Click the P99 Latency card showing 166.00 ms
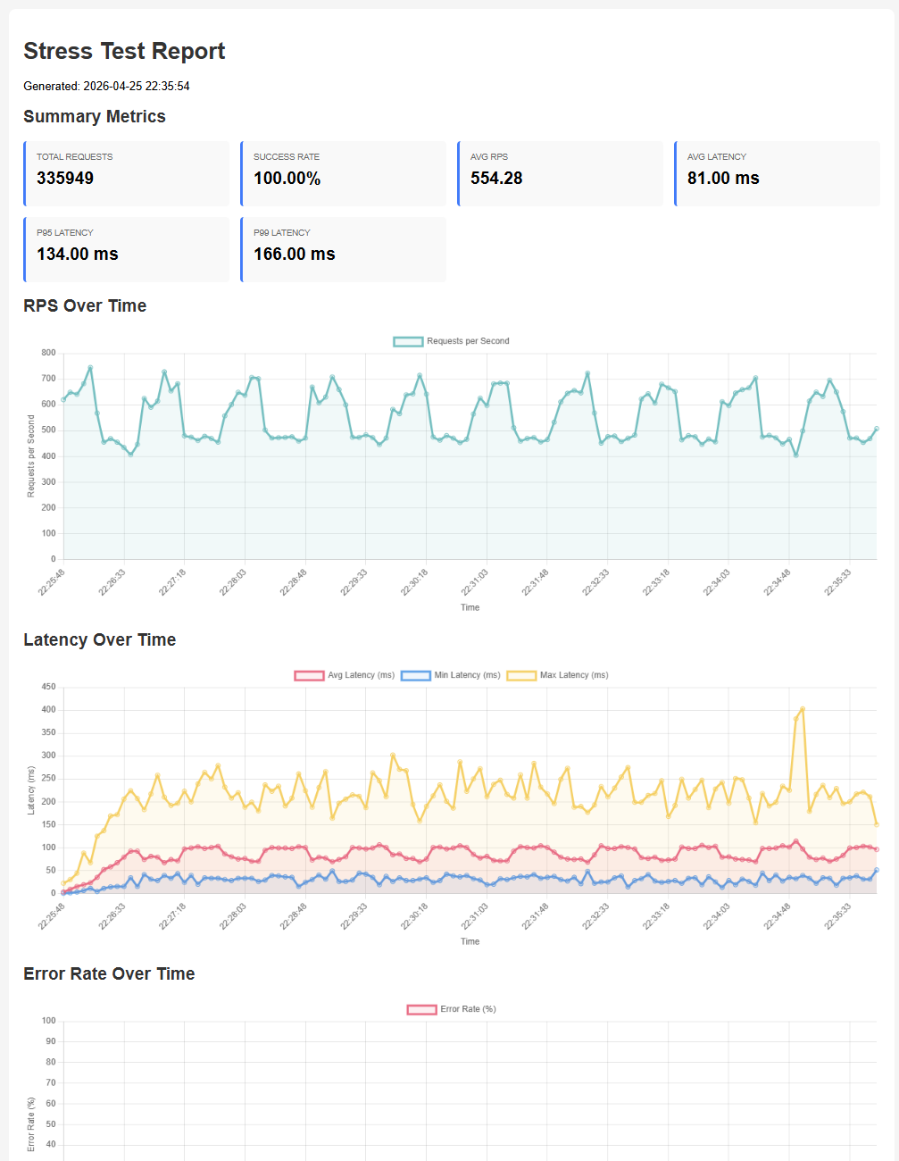The width and height of the screenshot is (899, 1161). [x=344, y=249]
